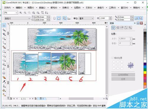Select the Crop tool in the toolbox
This screenshot has width=148, height=109.
(4, 34)
